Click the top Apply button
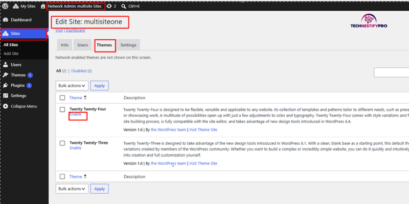This screenshot has height=204, width=409. [x=99, y=86]
